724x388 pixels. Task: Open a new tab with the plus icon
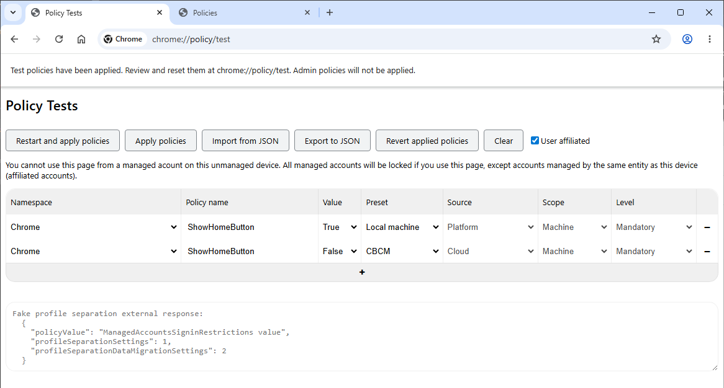click(x=330, y=12)
